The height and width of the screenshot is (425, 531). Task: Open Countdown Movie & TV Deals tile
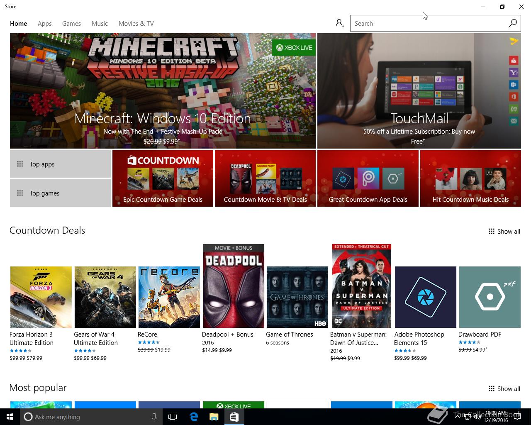[265, 178]
